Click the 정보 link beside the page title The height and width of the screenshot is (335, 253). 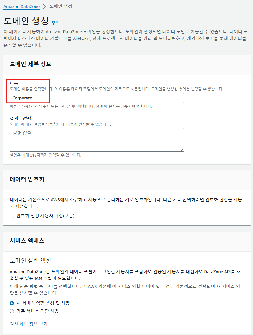coord(55,23)
